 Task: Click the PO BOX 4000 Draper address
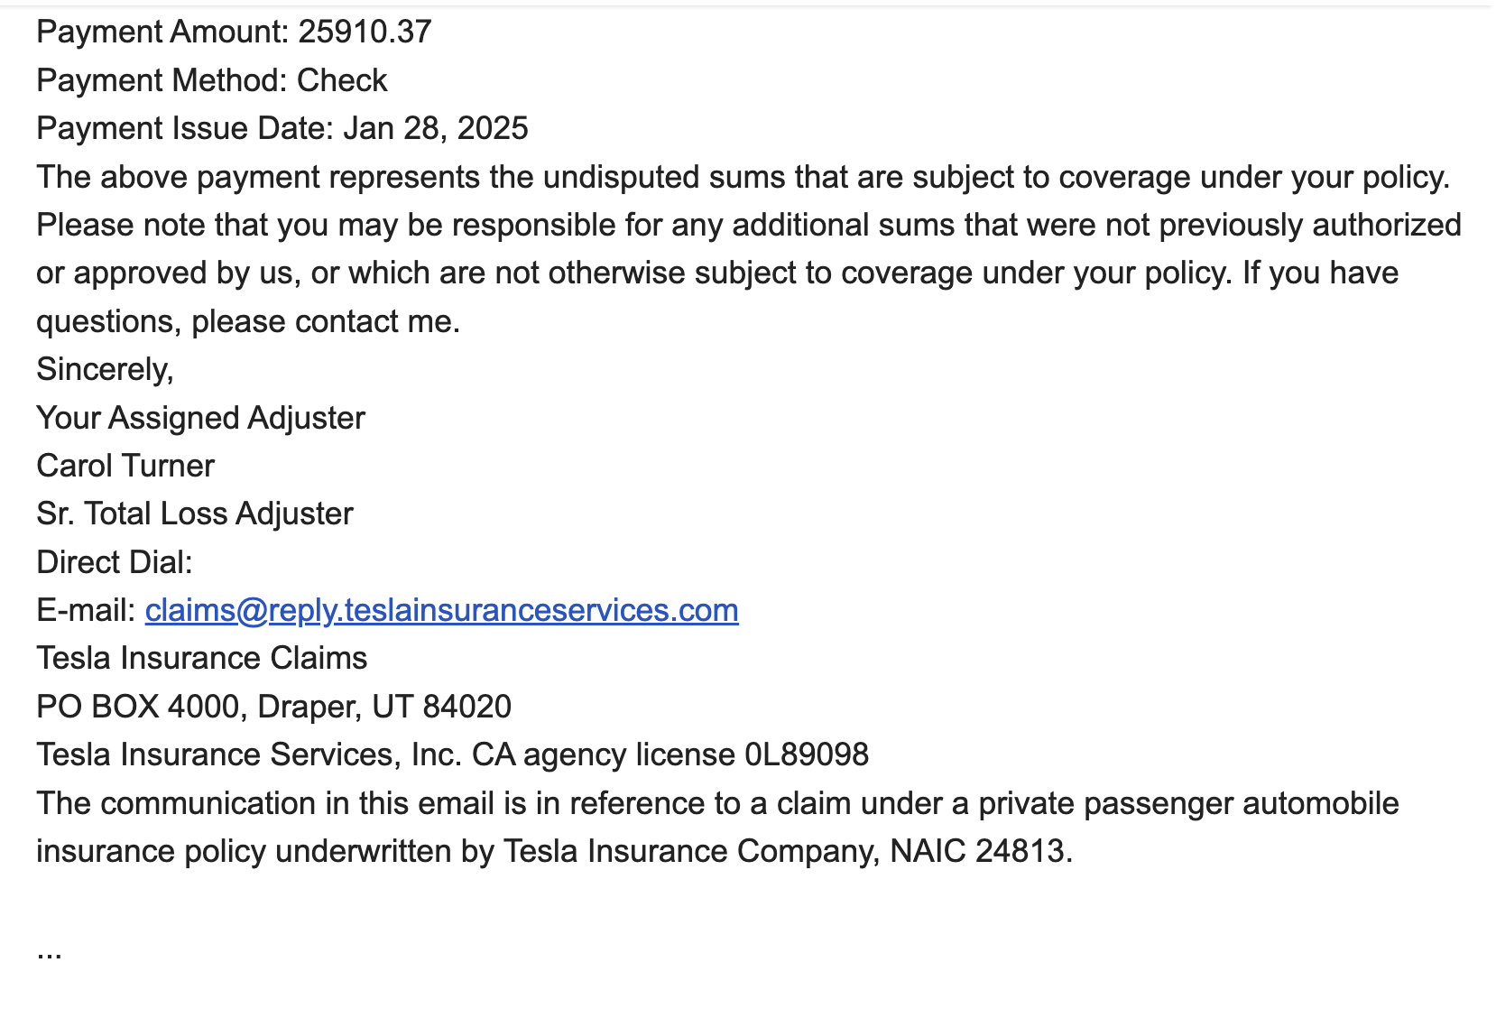pos(273,707)
